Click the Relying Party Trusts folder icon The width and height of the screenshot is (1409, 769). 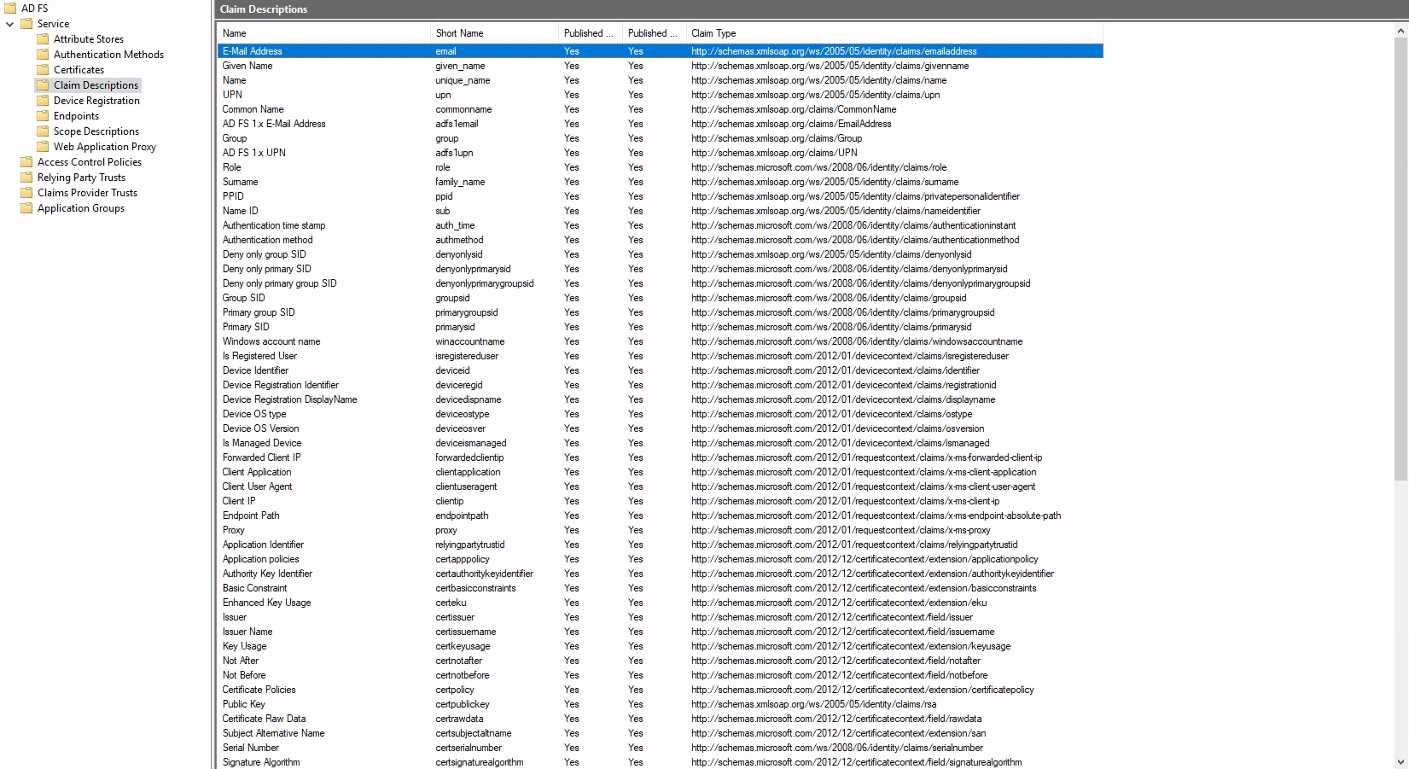click(x=26, y=178)
